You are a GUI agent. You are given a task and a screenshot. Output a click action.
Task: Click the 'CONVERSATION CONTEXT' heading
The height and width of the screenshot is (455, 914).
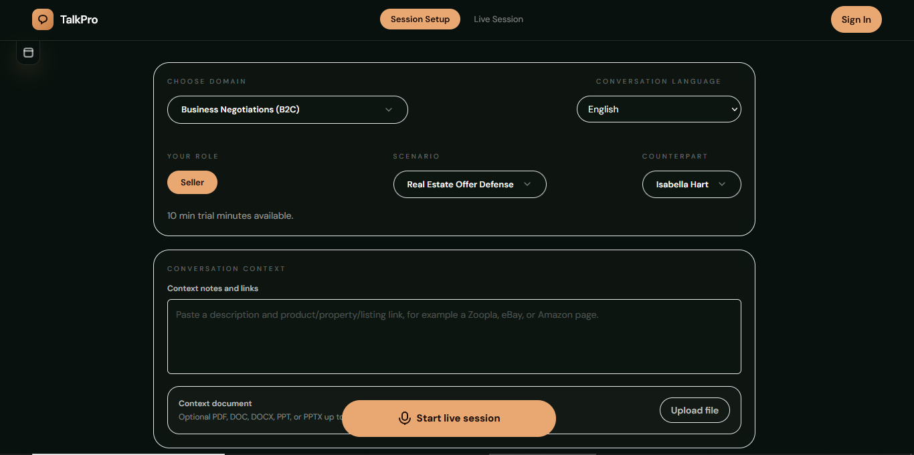tap(226, 268)
